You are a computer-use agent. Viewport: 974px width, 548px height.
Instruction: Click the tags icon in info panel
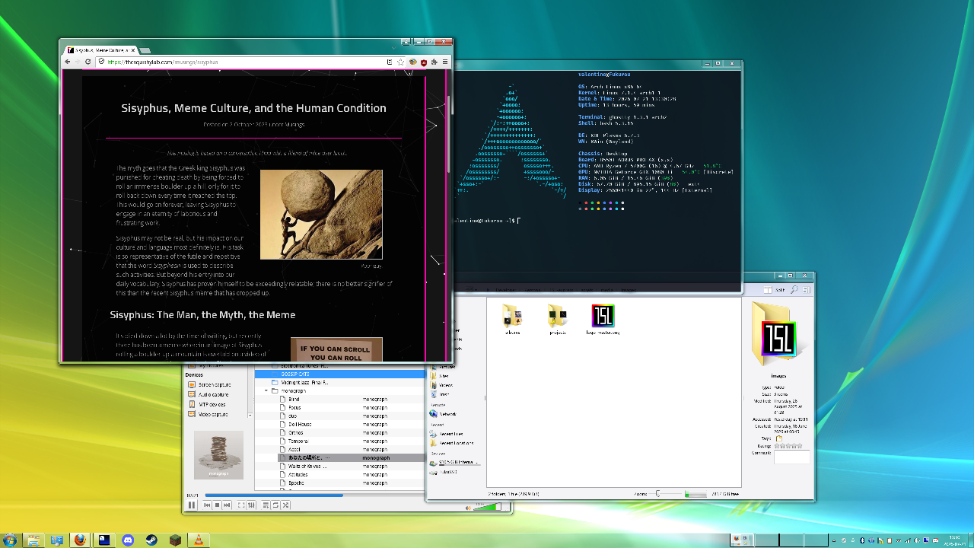(x=778, y=438)
